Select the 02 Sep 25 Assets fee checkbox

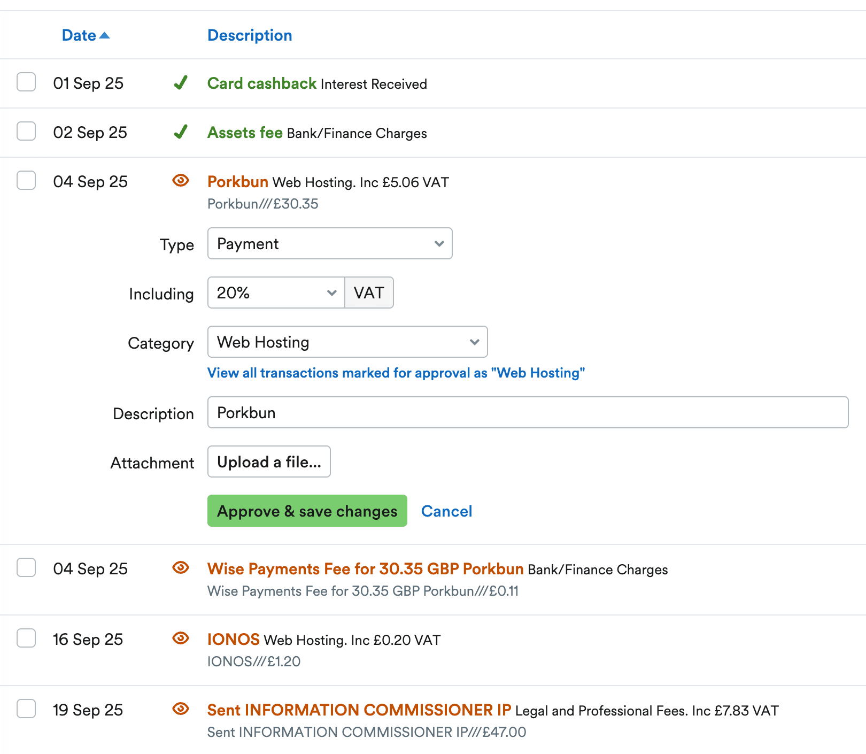[x=26, y=132]
